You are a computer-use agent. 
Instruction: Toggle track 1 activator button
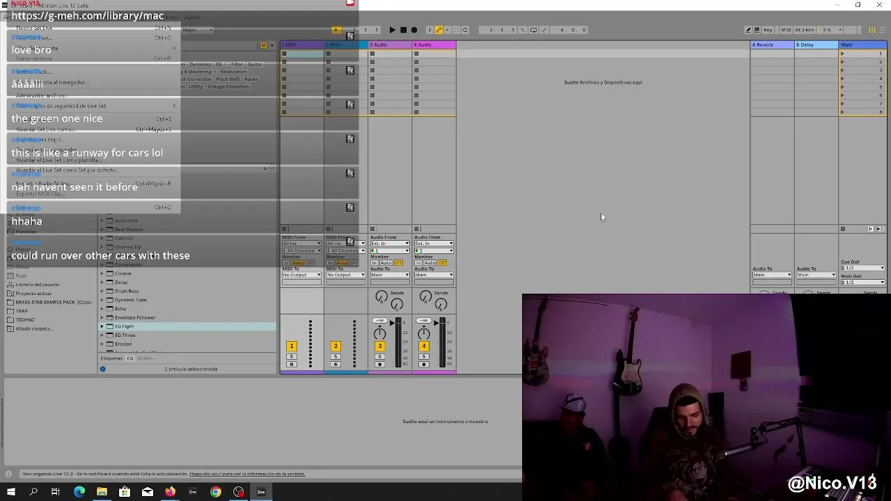point(292,346)
